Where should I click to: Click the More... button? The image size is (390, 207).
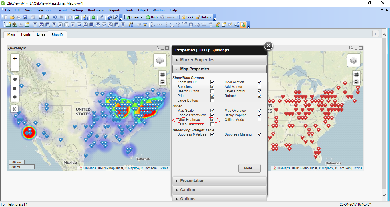[x=250, y=168]
